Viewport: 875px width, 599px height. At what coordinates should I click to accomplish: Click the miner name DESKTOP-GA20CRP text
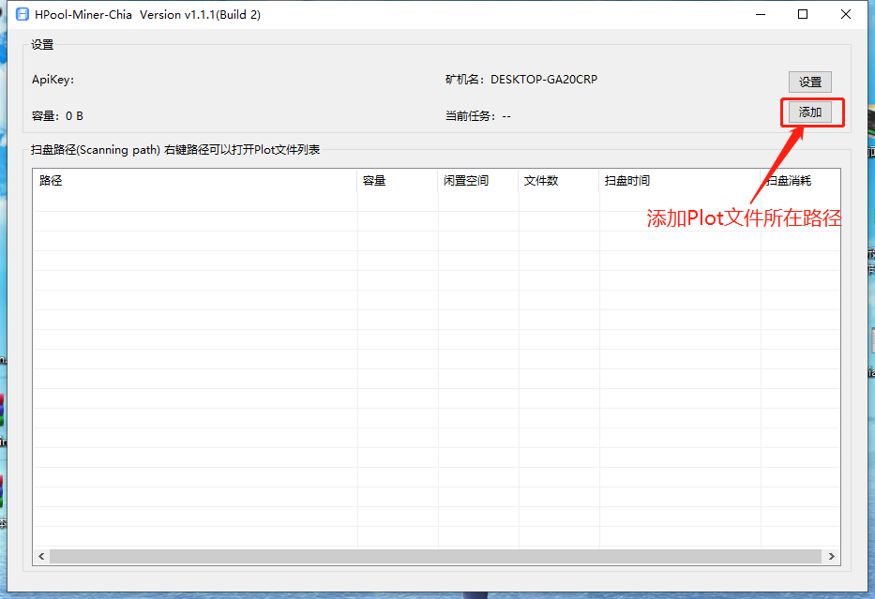pos(543,80)
